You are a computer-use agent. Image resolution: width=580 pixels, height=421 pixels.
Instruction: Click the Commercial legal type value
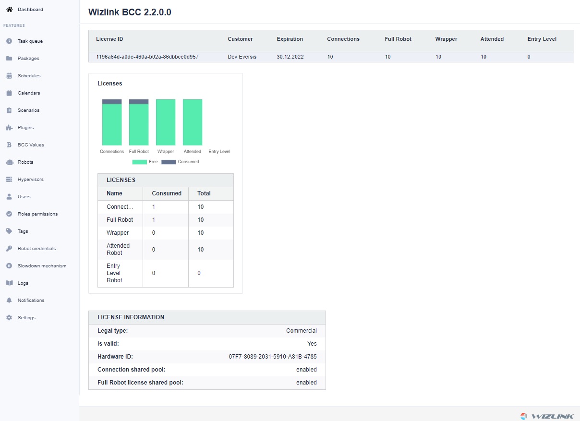tap(302, 331)
